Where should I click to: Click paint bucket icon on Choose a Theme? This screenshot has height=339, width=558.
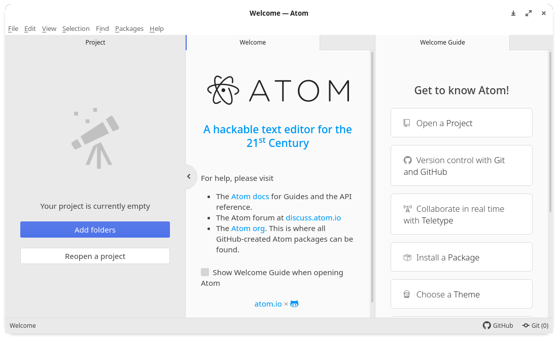point(407,294)
